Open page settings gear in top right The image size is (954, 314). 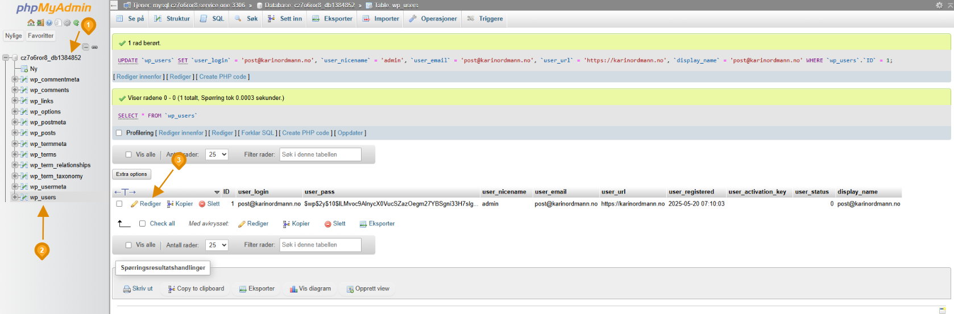939,5
